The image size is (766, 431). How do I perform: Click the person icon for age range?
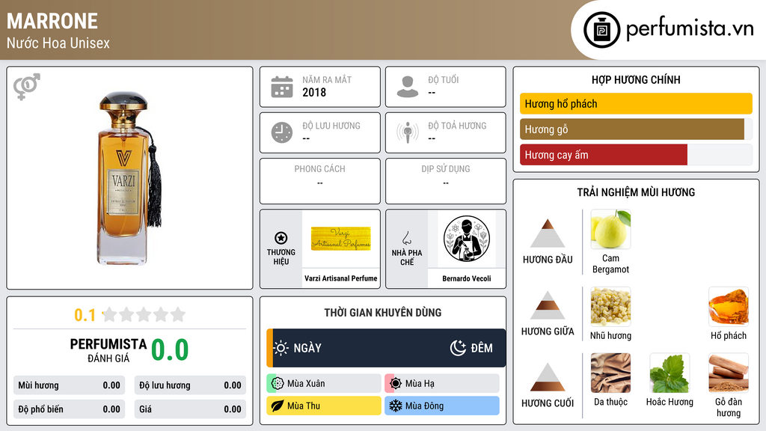pyautogui.click(x=408, y=87)
